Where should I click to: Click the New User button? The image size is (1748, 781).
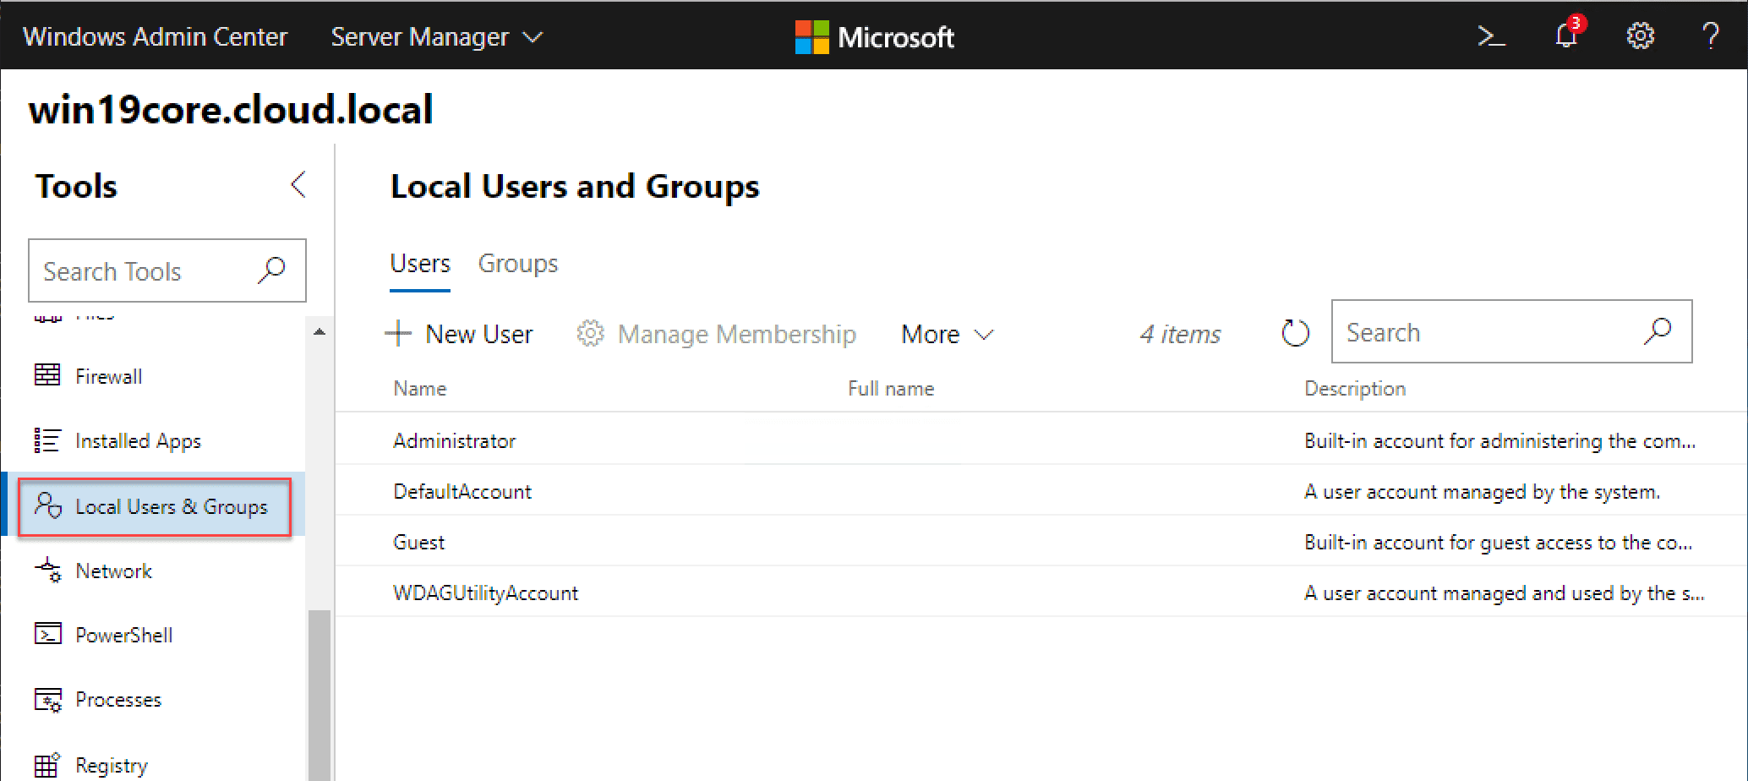[459, 335]
